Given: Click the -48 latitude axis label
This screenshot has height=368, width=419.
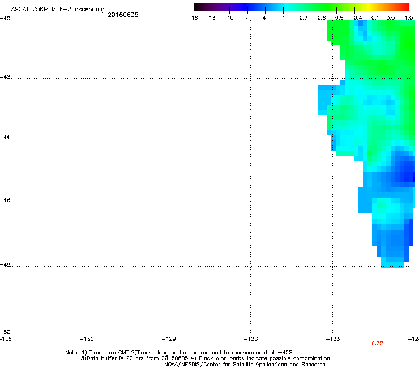Looking at the screenshot, I should click(5, 264).
